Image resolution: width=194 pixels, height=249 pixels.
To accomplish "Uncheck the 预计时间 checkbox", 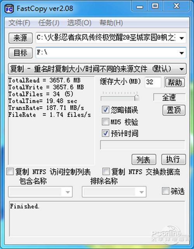I will [x=105, y=133].
